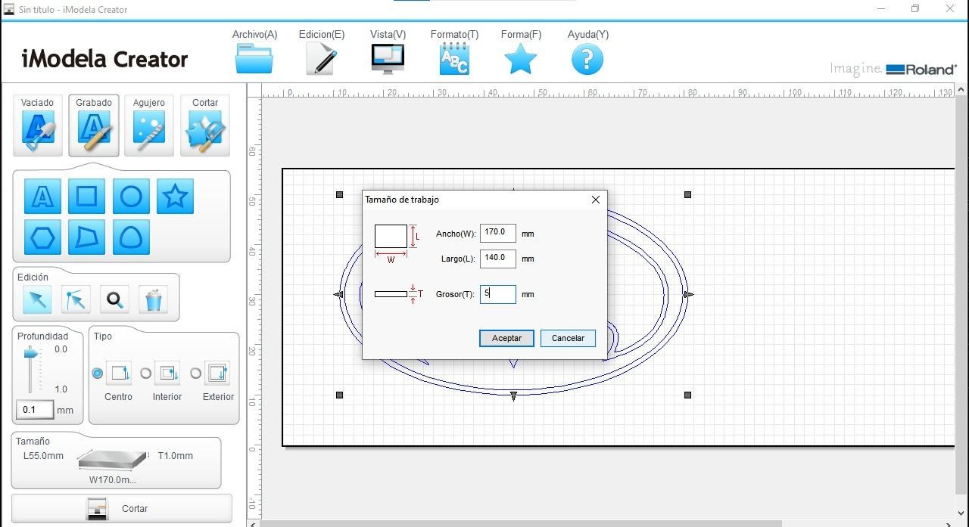
Task: Insert a star shape
Action: click(x=175, y=197)
